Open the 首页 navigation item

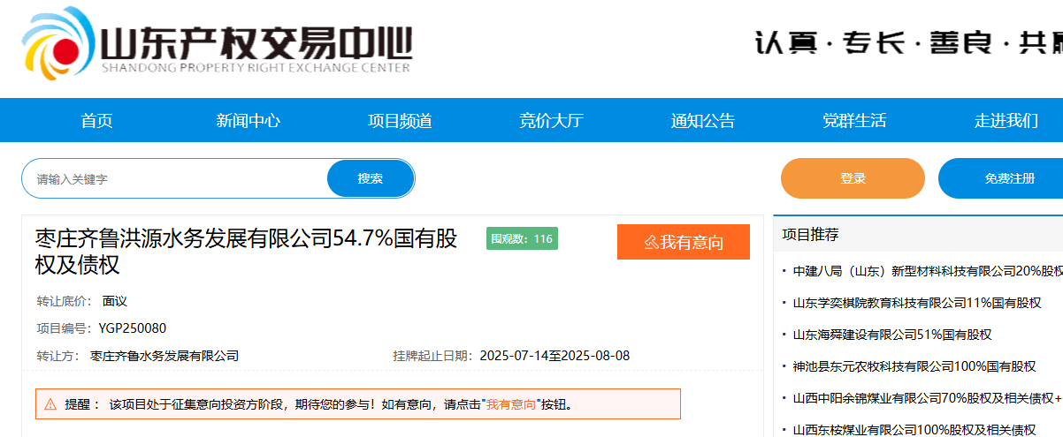pos(97,121)
